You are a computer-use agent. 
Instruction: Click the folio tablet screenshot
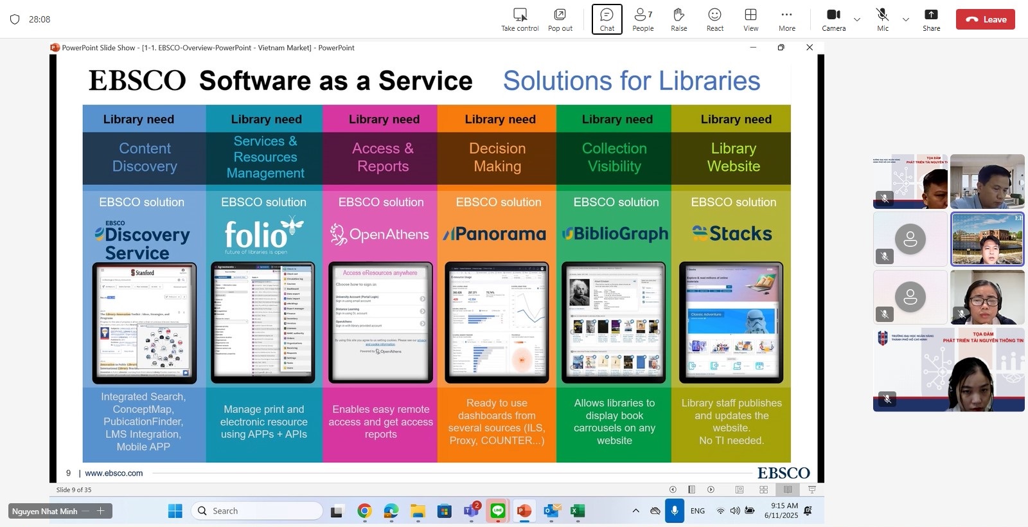(263, 323)
